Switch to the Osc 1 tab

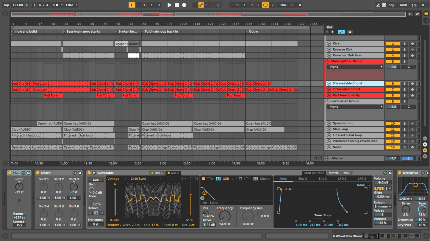(157, 173)
